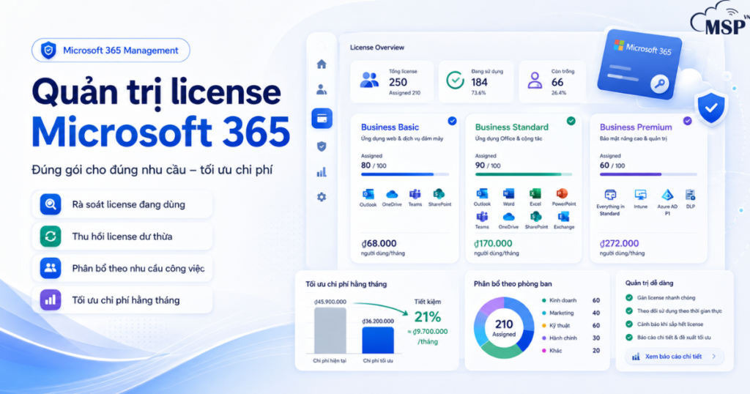Click the Xem báo cáo chi tiết button
This screenshot has width=750, height=394.
(x=675, y=356)
